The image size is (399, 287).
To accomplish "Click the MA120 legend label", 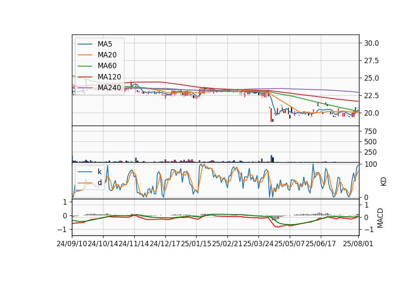I will point(109,77).
